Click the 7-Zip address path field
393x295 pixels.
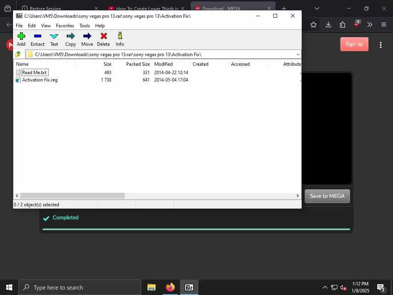[163, 55]
